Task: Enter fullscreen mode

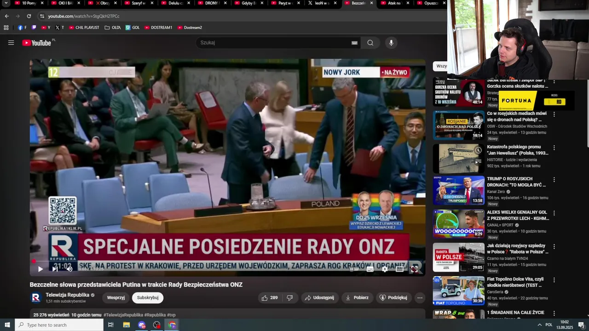Action: pyautogui.click(x=414, y=269)
